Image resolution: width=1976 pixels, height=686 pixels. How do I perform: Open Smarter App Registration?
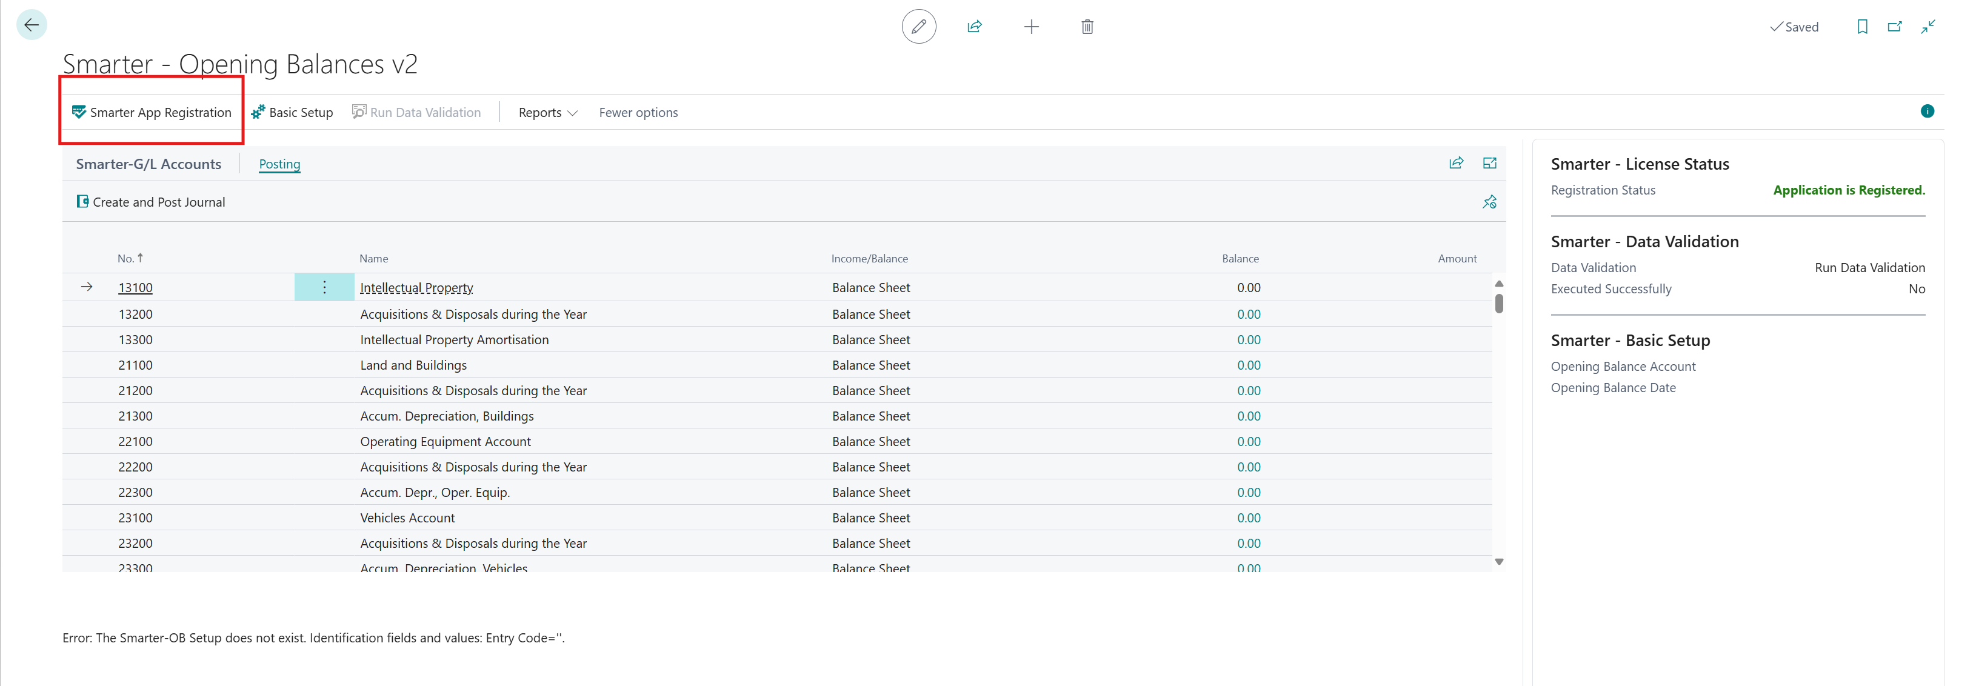[x=151, y=112]
